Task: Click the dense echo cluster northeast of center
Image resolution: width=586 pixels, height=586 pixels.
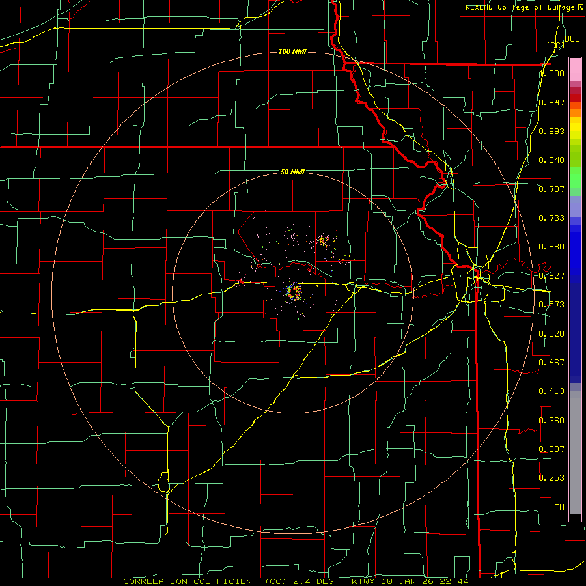Action: pyautogui.click(x=323, y=240)
